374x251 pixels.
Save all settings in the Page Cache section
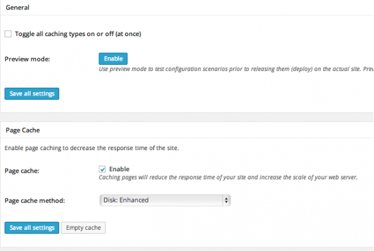coord(31,227)
